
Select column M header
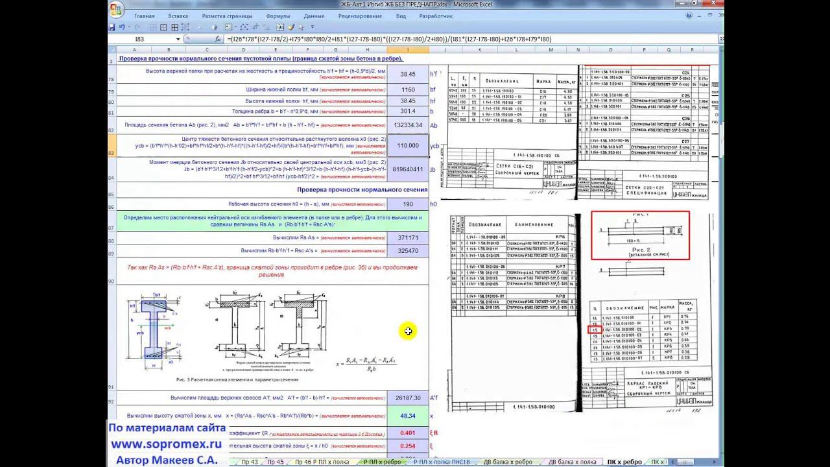pyautogui.click(x=550, y=49)
